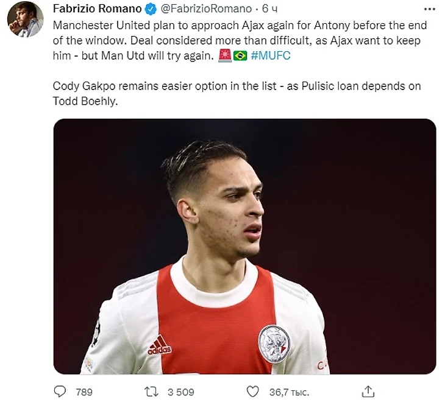The height and width of the screenshot is (405, 445).
Task: Click the 789 replies count
Action: (x=84, y=392)
